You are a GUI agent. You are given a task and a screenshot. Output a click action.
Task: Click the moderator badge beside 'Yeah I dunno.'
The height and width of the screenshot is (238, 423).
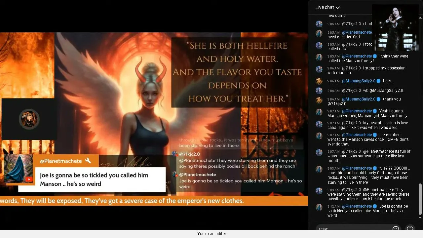point(375,111)
